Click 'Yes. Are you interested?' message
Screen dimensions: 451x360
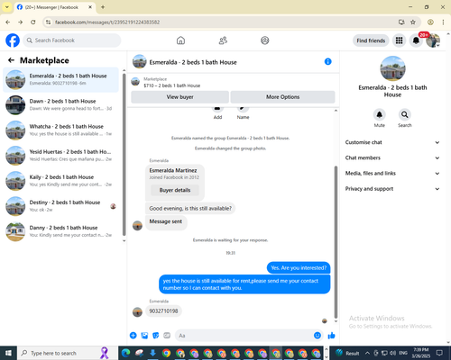[x=299, y=268]
